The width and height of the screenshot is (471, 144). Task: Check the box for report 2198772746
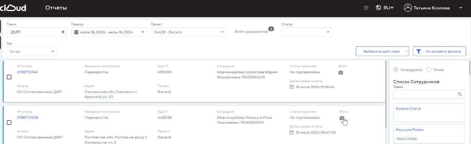tap(9, 77)
